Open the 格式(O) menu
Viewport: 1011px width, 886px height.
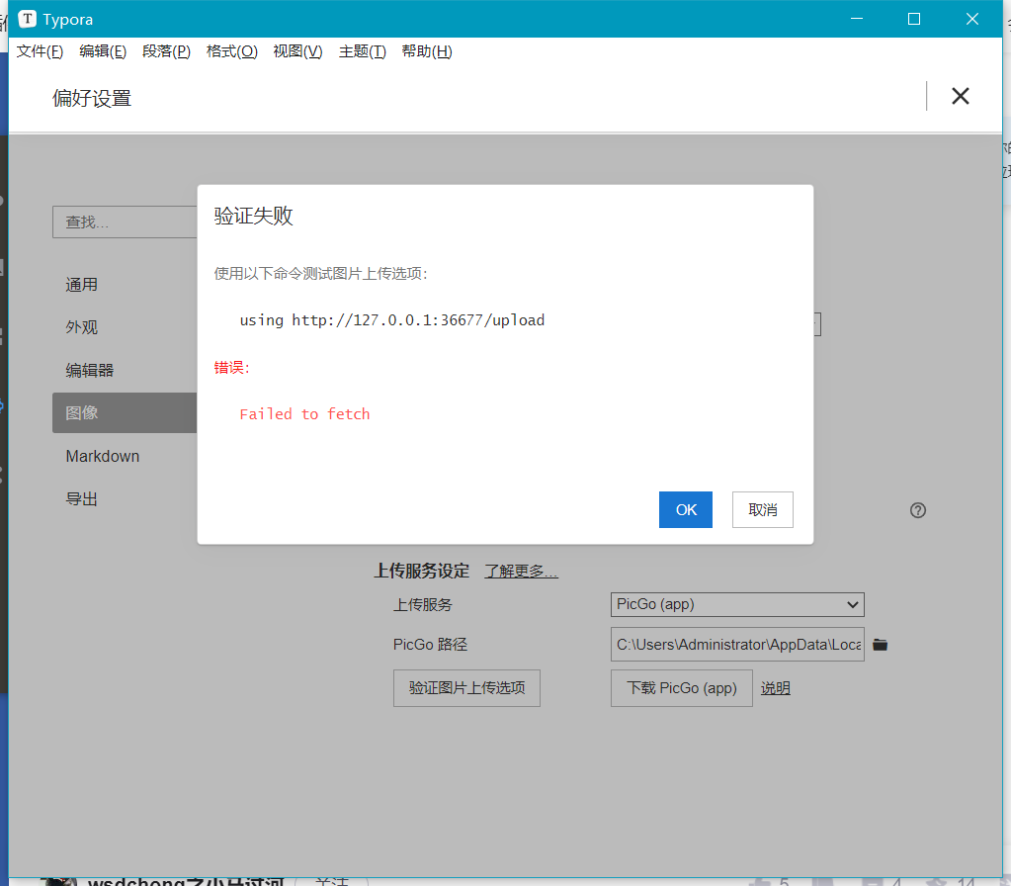(232, 51)
